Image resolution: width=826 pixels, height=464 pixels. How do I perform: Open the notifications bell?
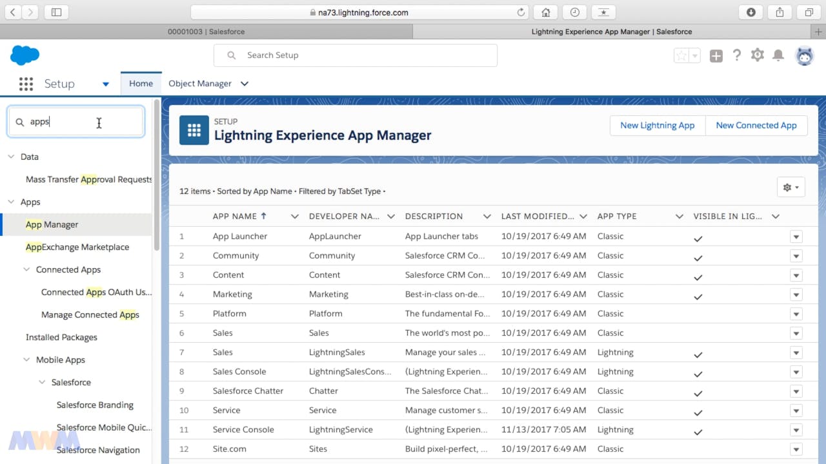coord(779,55)
